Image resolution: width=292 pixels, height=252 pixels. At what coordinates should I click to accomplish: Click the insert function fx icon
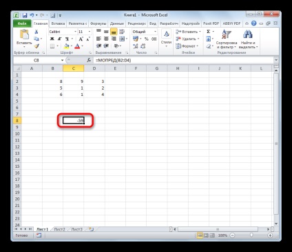coord(89,60)
